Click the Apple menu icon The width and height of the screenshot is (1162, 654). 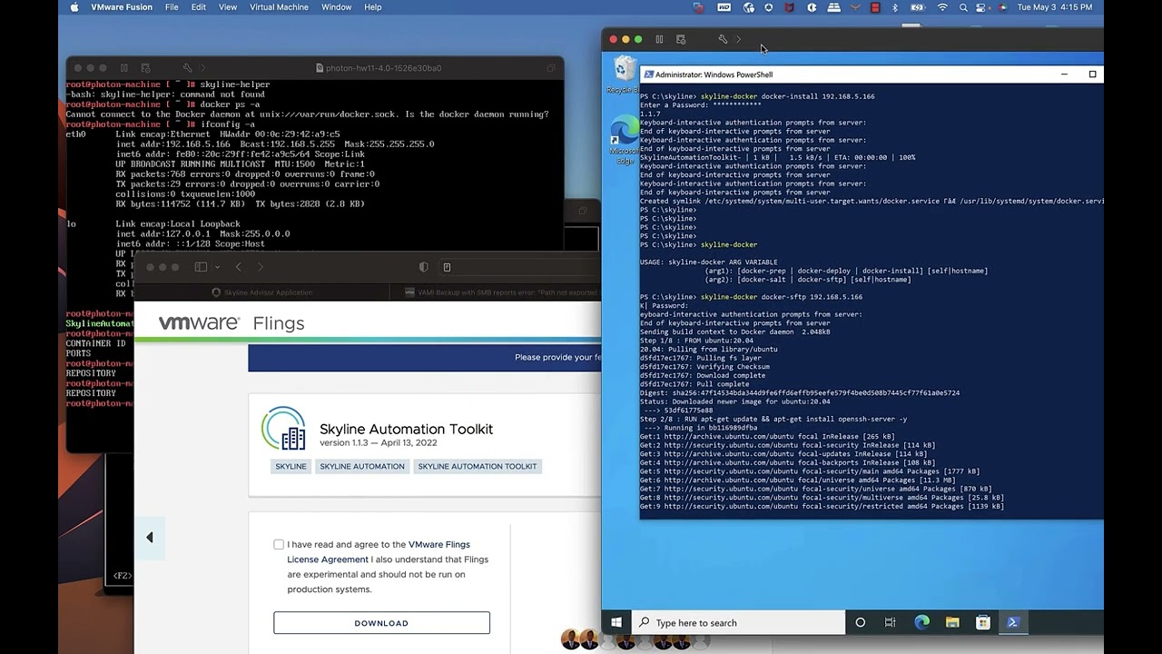[x=74, y=7]
